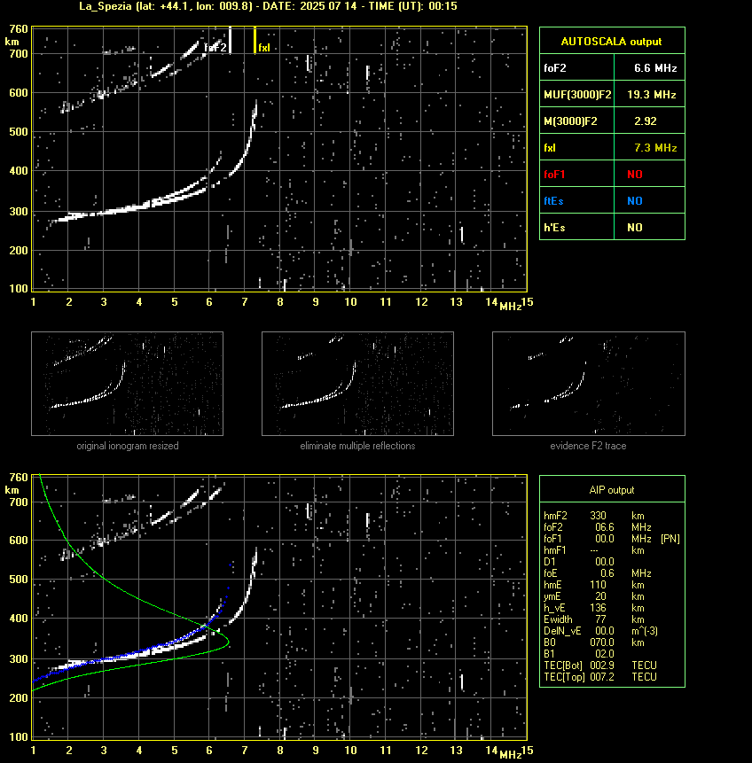This screenshot has width=752, height=763.
Task: Click the white foF2 marker line
Action: (x=230, y=41)
